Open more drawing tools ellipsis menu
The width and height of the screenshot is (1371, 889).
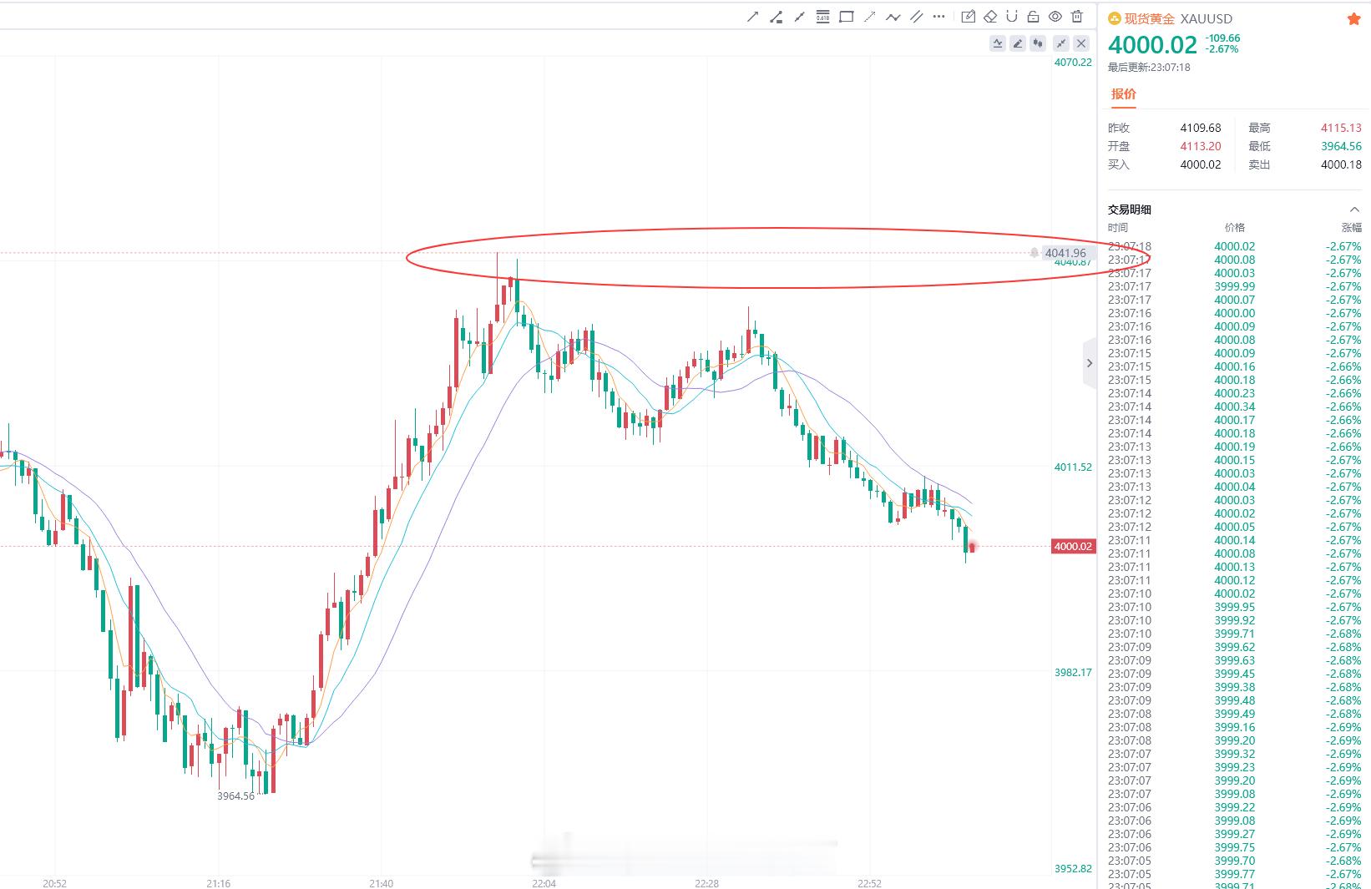tap(939, 17)
